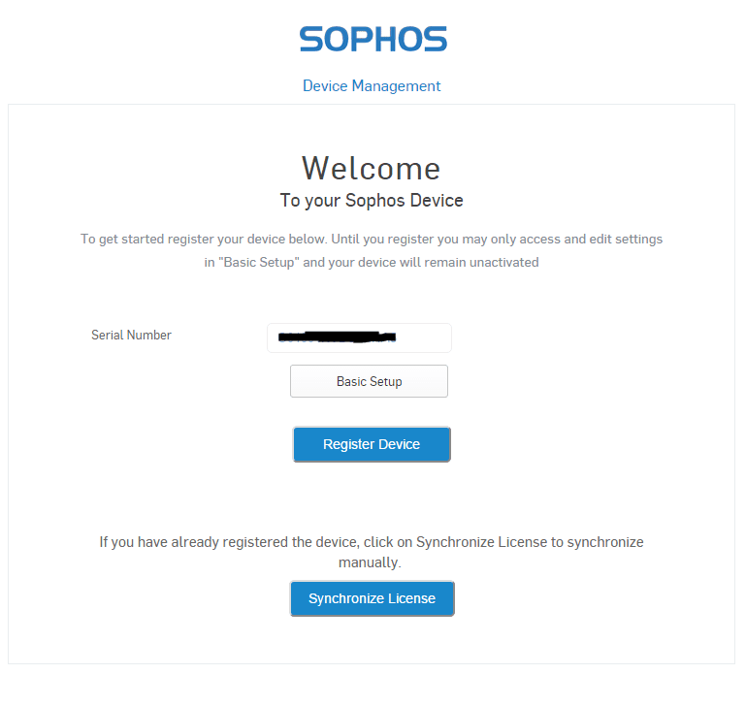This screenshot has height=706, width=746.
Task: Open the Device Management link
Action: 372,86
